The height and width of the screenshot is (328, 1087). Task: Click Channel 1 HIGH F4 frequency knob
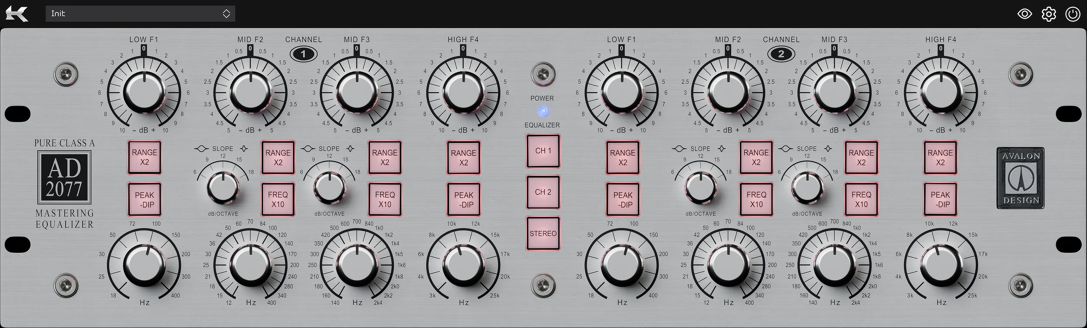(x=463, y=264)
